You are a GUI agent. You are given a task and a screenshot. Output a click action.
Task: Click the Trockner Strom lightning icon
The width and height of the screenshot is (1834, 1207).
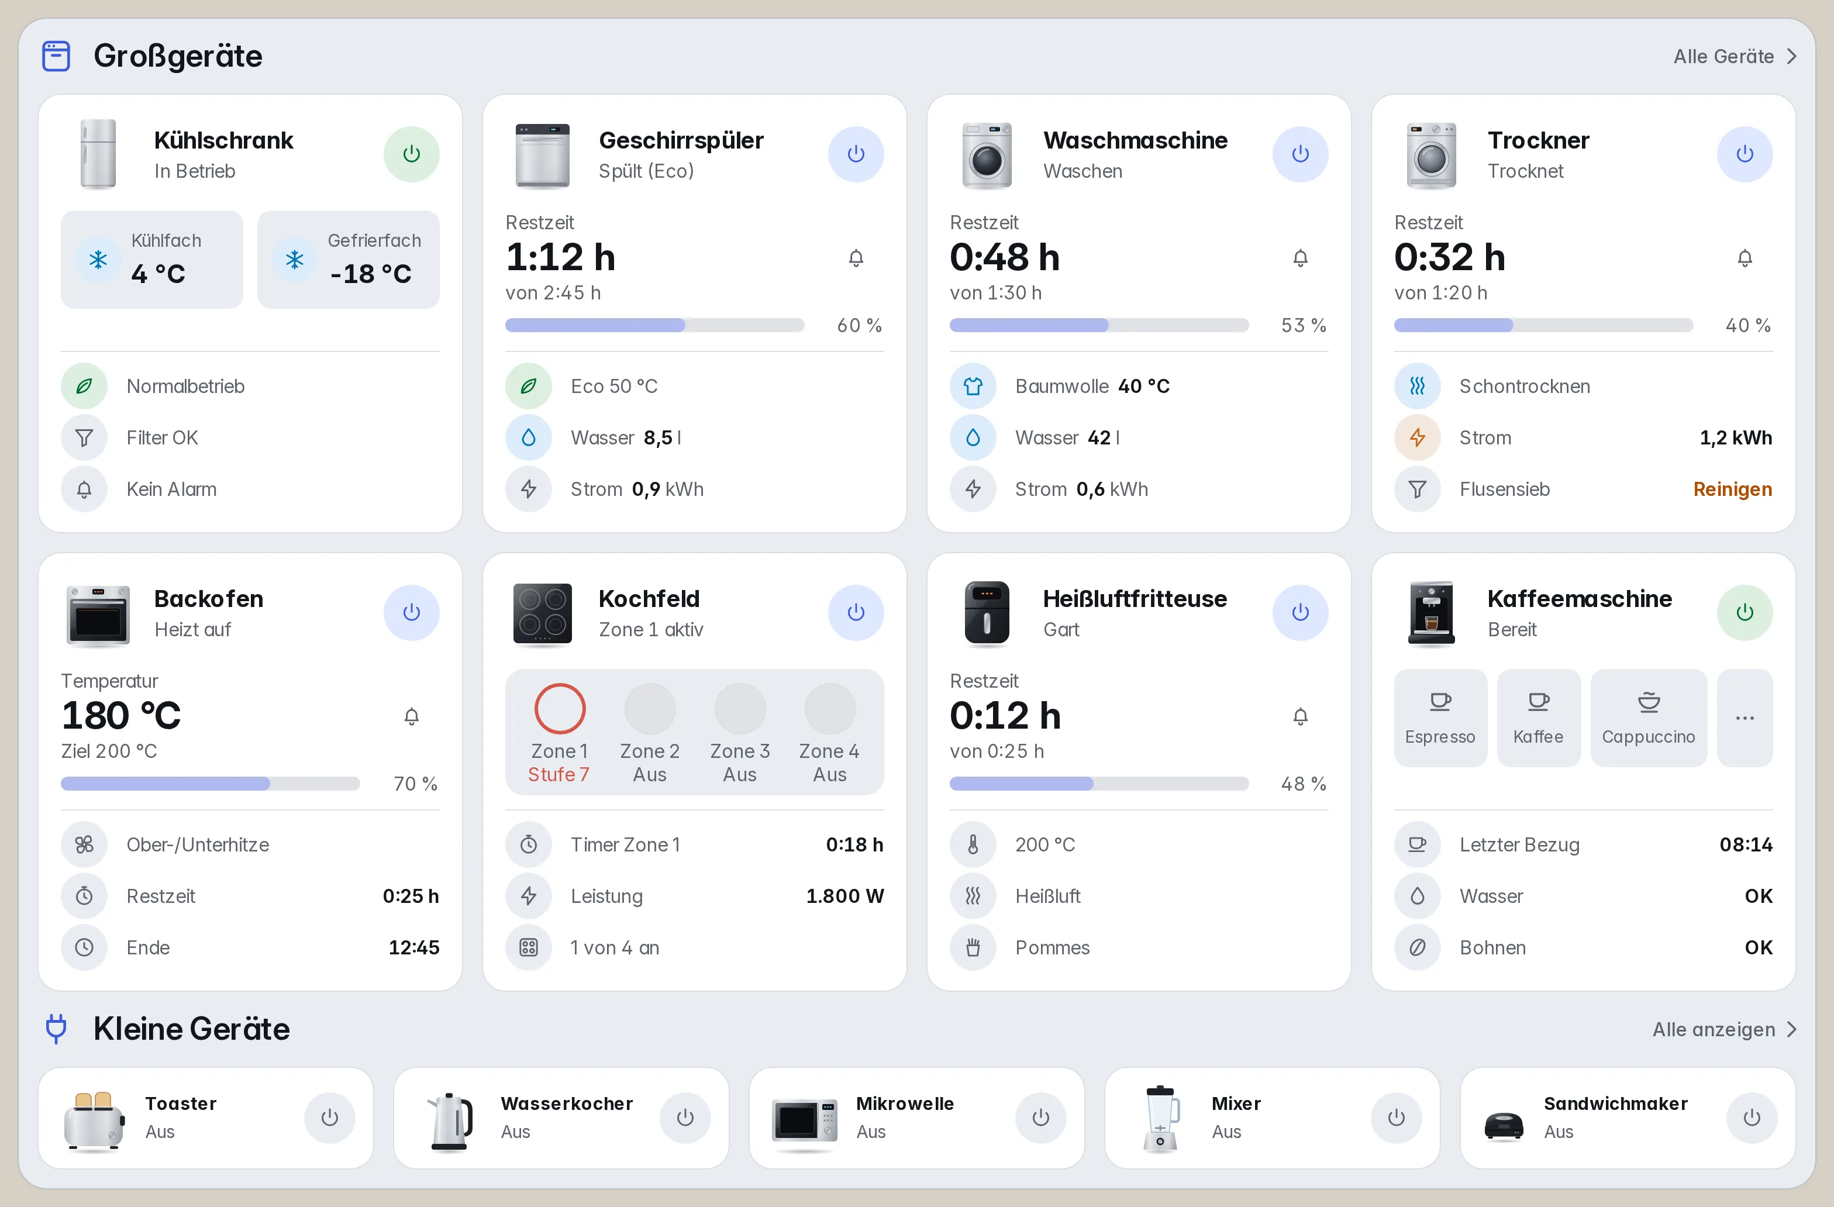tap(1417, 438)
